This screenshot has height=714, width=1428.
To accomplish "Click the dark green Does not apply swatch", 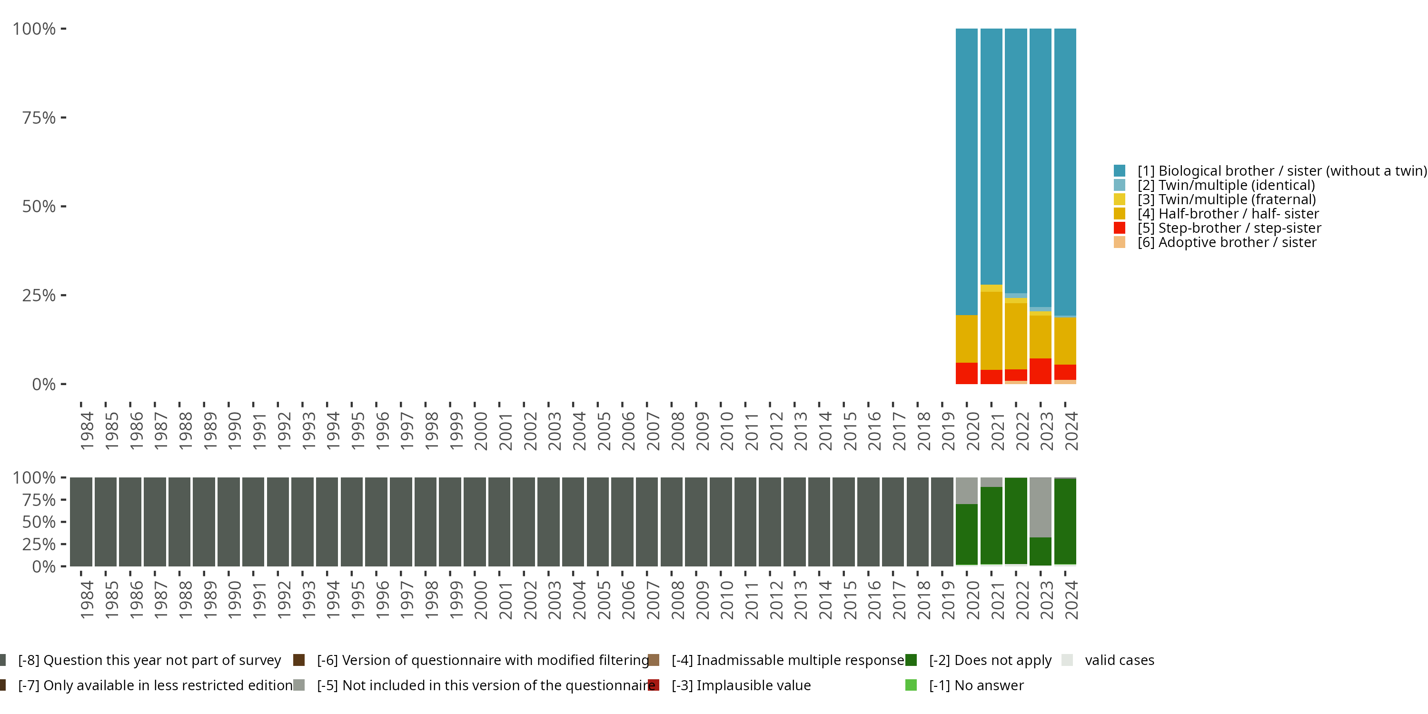I will point(911,660).
